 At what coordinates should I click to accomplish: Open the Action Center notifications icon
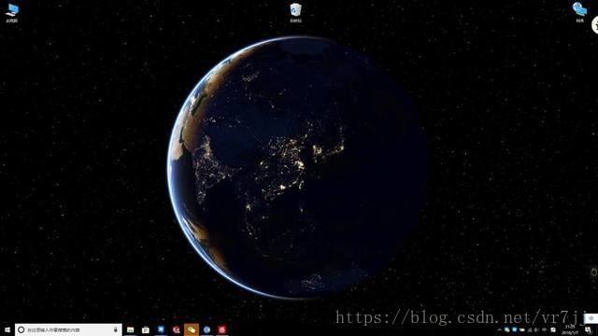(588, 329)
